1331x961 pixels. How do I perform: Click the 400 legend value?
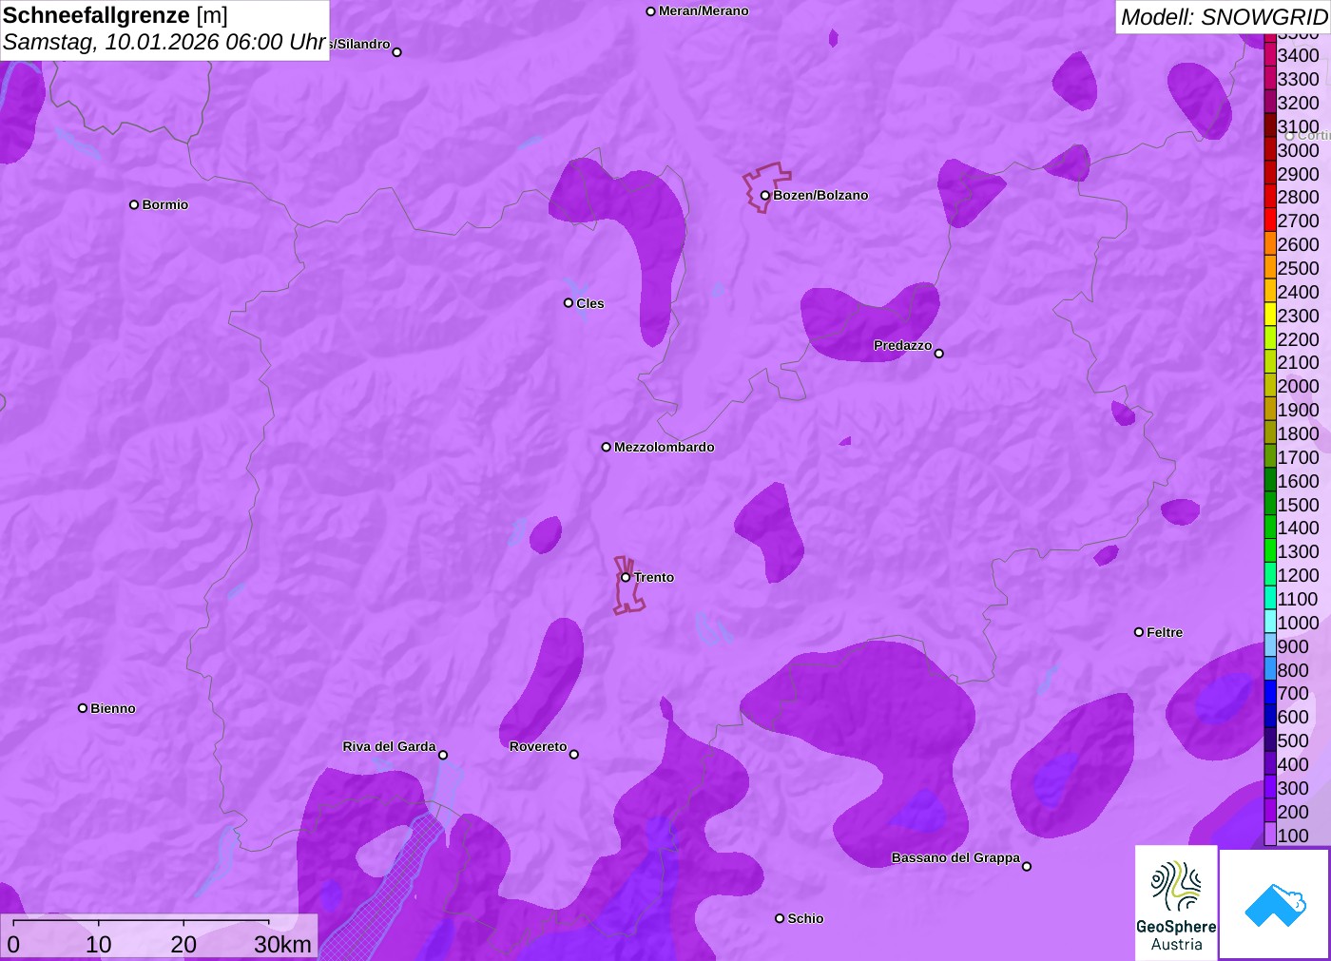click(1294, 764)
